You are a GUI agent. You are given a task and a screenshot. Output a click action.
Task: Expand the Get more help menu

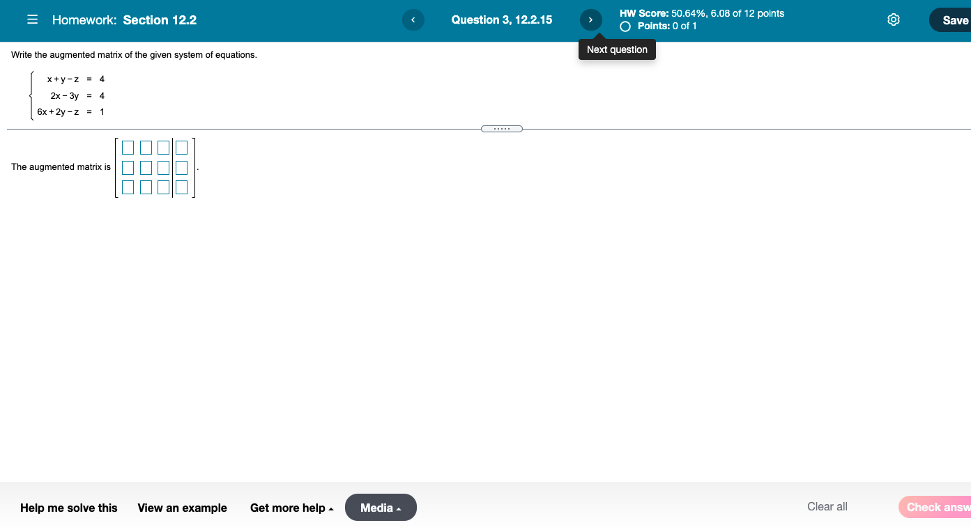[292, 508]
